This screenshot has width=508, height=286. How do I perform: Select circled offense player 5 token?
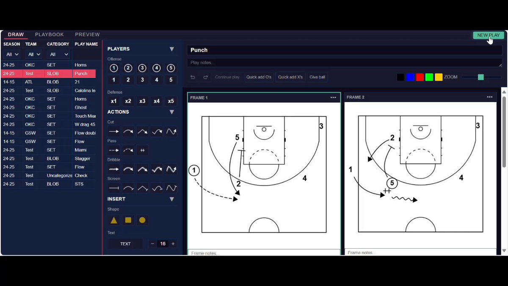click(x=171, y=68)
